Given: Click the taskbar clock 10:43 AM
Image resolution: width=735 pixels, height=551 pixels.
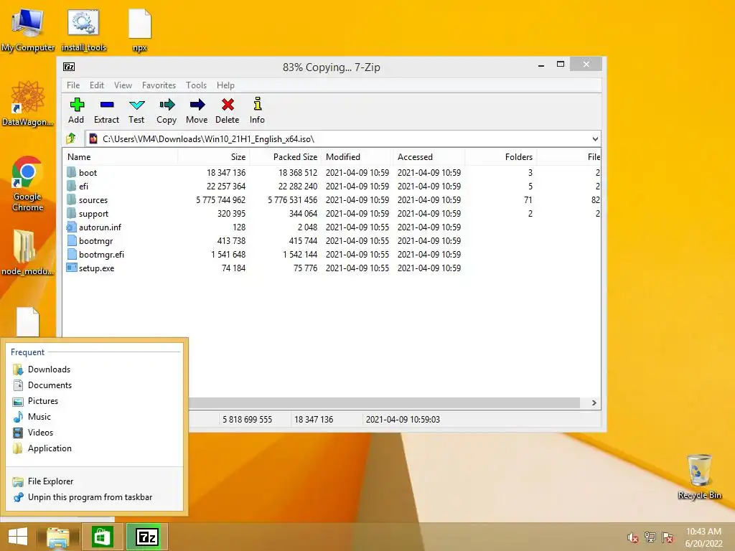Looking at the screenshot, I should (x=703, y=532).
